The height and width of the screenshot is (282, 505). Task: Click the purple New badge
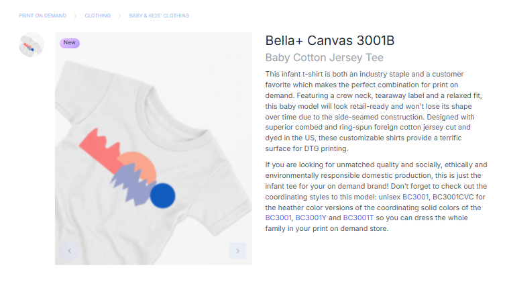pyautogui.click(x=70, y=43)
